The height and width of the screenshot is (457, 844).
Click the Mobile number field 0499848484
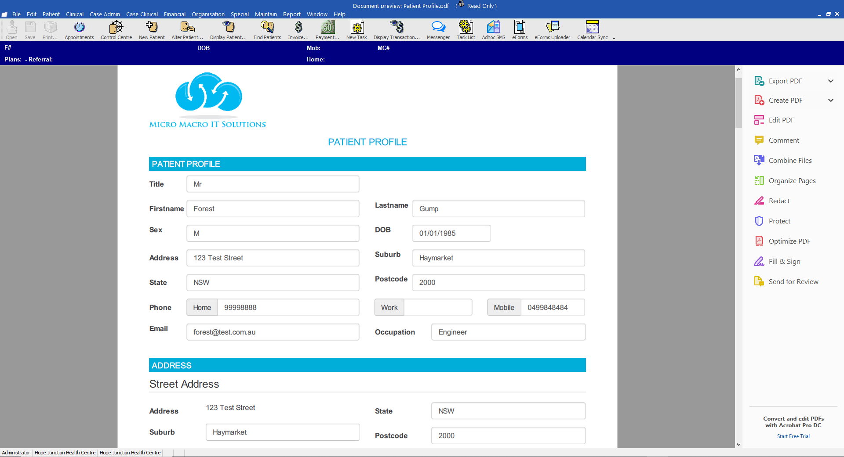point(553,307)
